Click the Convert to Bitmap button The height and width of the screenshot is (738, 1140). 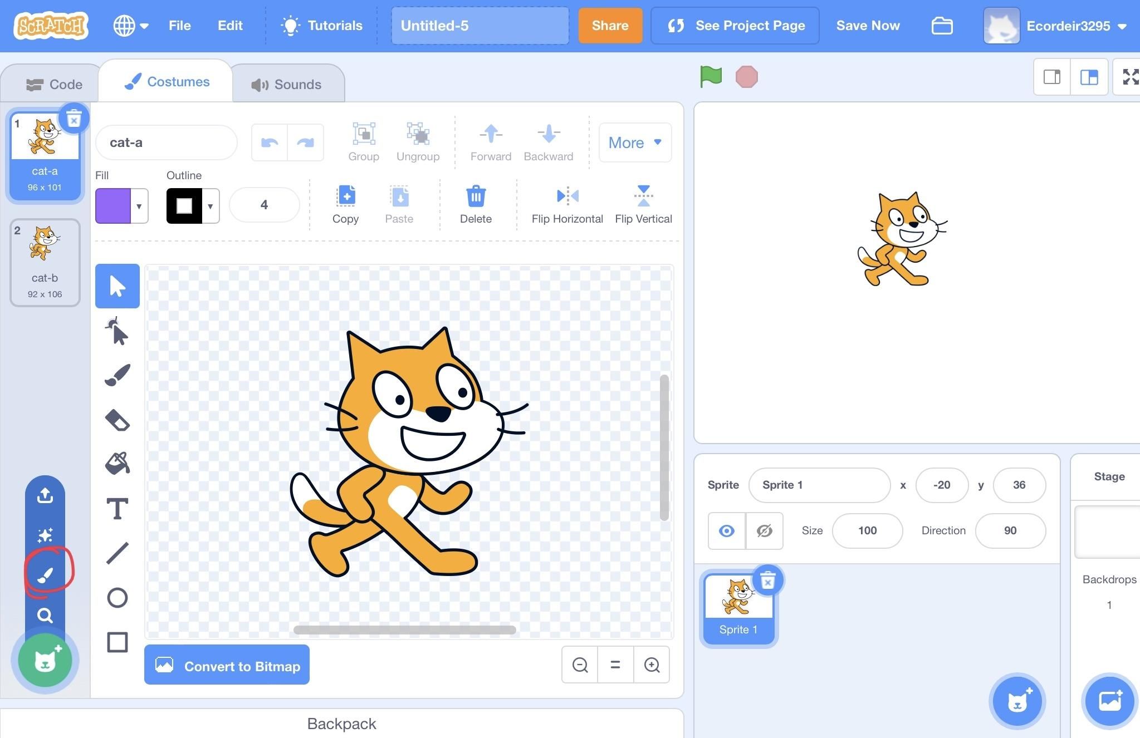[x=226, y=665]
